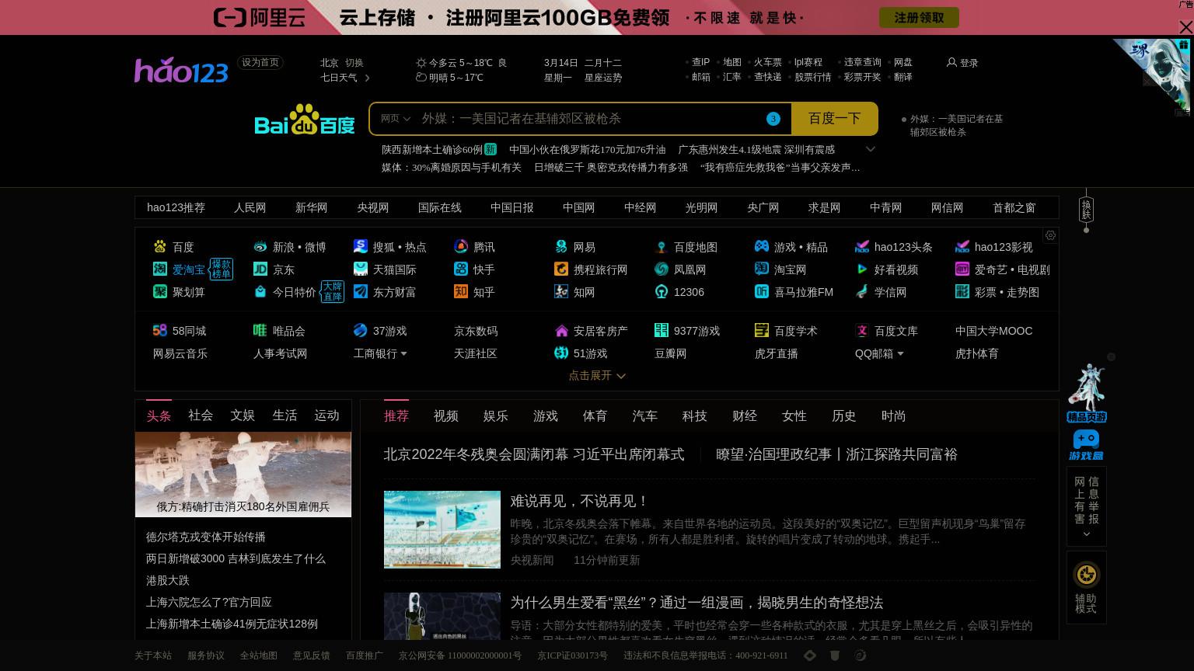Open the Paralympics closing news thumbnail

pos(442,530)
